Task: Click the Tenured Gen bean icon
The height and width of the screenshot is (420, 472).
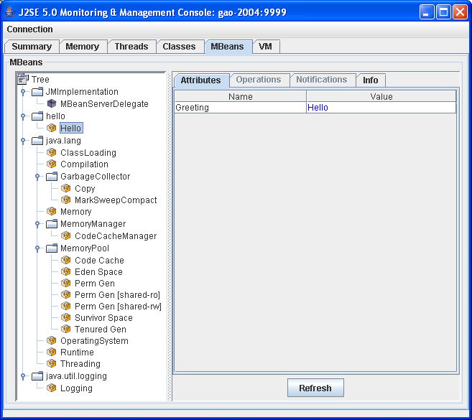Action: [x=66, y=329]
